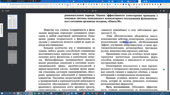The image size is (170, 95).
Task: Open the PDF viewer more-actions menu
Action: pos(167,11)
